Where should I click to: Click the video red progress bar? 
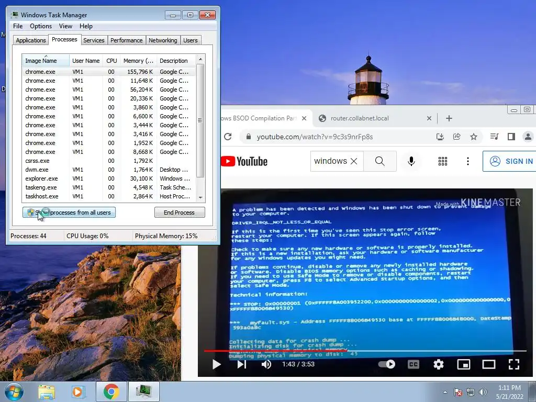pos(275,351)
